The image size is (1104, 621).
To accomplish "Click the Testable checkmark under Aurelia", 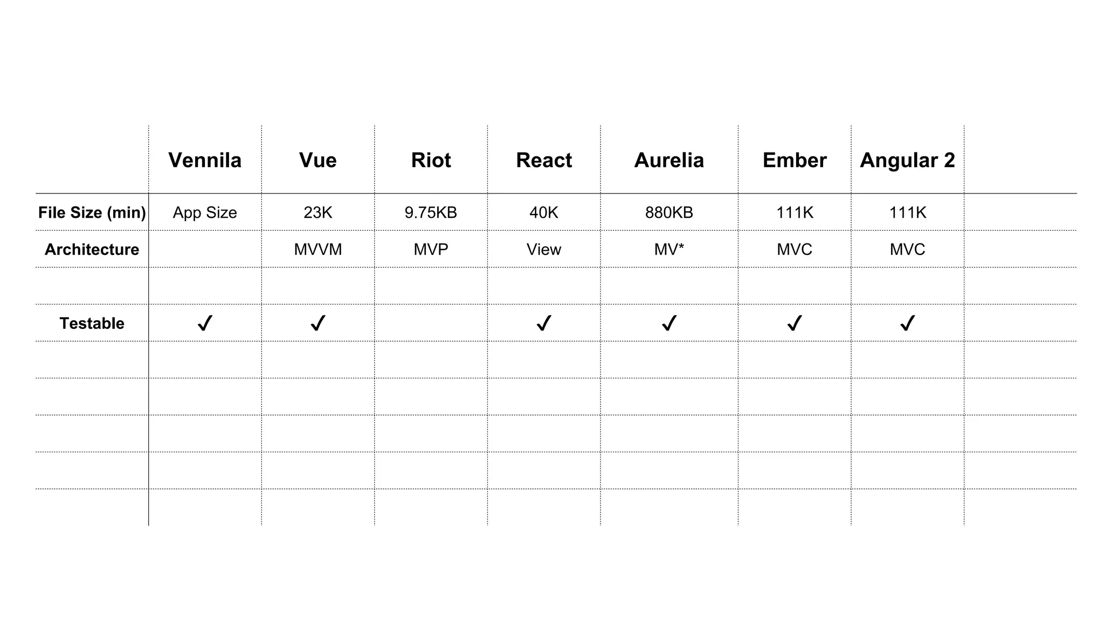I will tap(669, 323).
